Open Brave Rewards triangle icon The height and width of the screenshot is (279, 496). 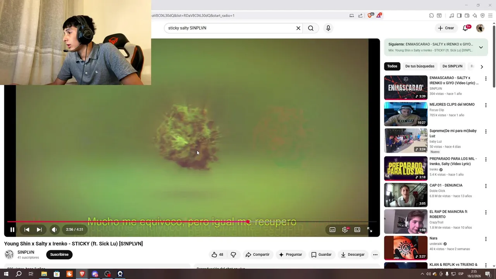[x=379, y=15]
